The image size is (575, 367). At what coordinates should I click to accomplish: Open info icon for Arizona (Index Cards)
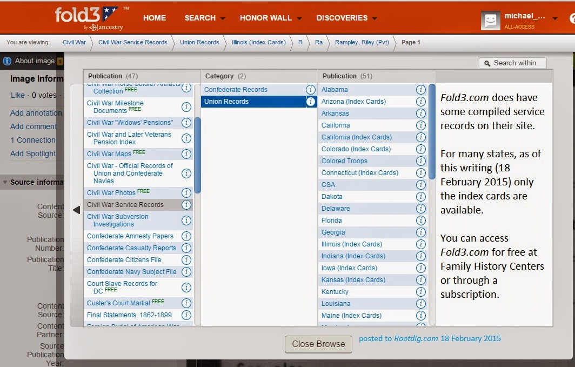click(x=420, y=102)
